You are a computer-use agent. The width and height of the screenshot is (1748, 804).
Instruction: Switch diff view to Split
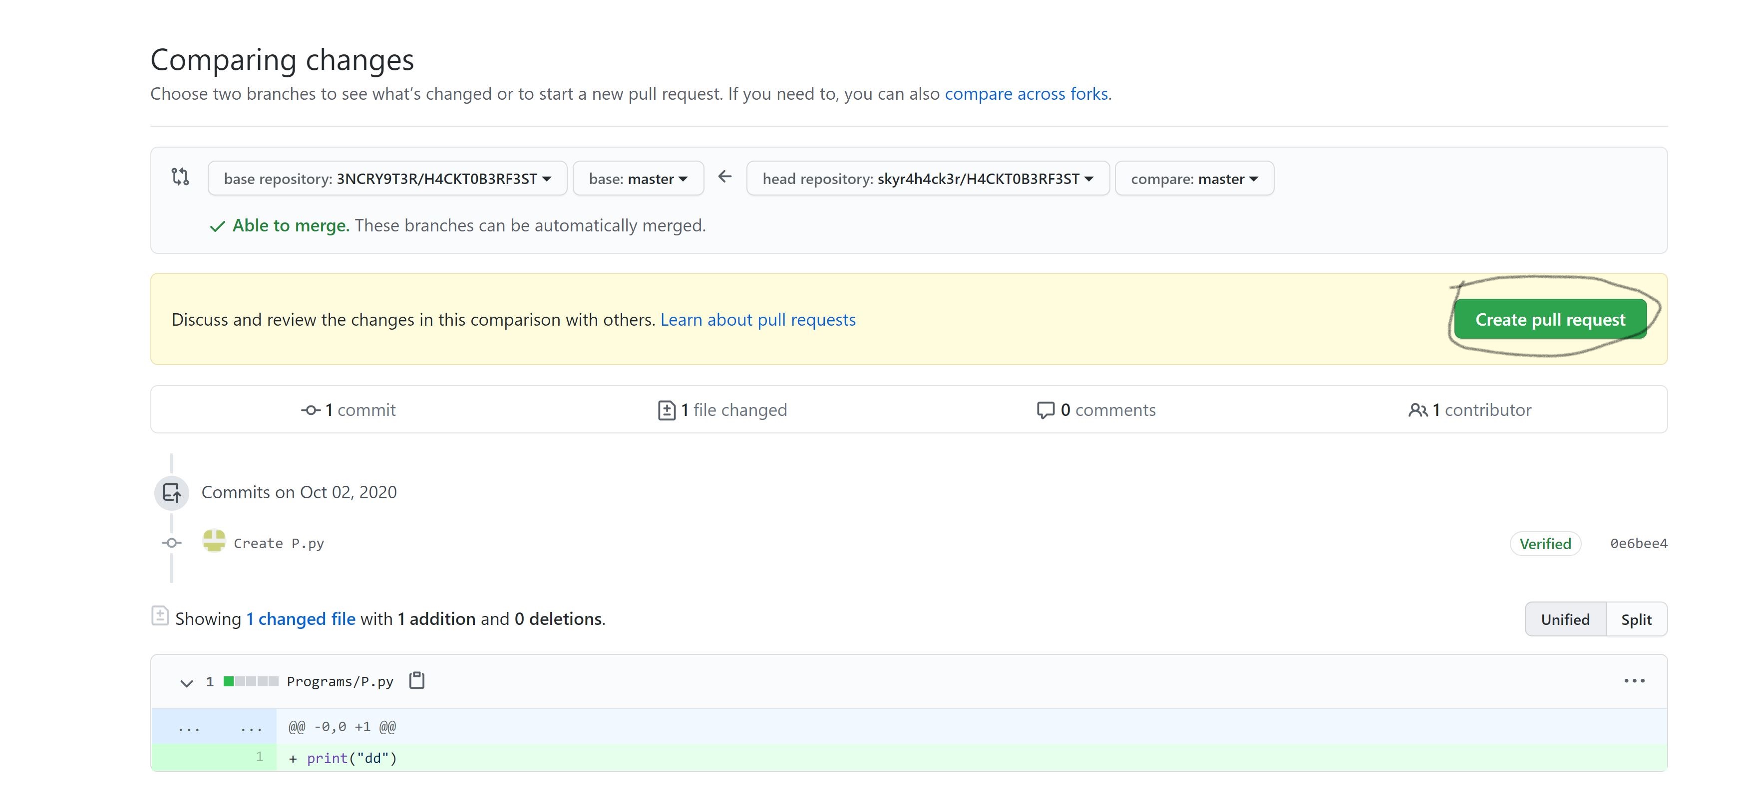(x=1636, y=619)
